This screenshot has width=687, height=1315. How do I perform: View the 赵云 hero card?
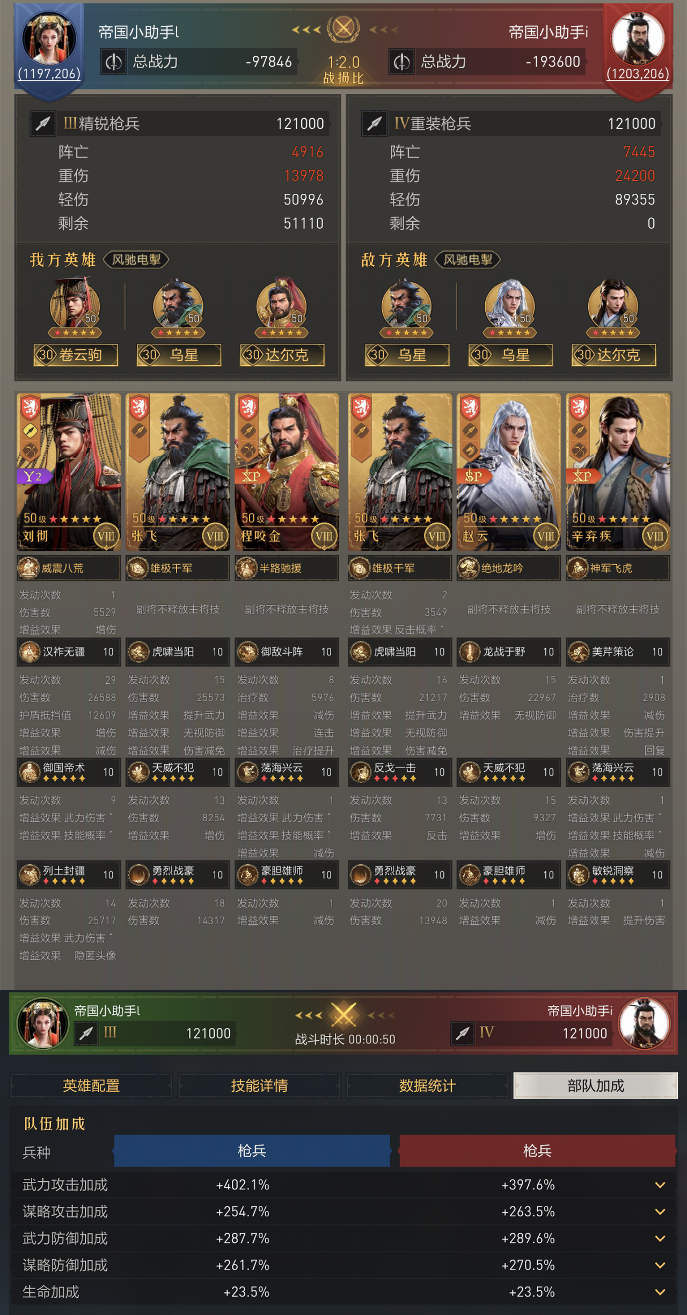[x=508, y=472]
